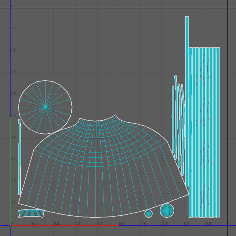Viewport: 236px width, 236px height.
Task: Click the horizontal axis label 0.9
Action: (209, 224)
